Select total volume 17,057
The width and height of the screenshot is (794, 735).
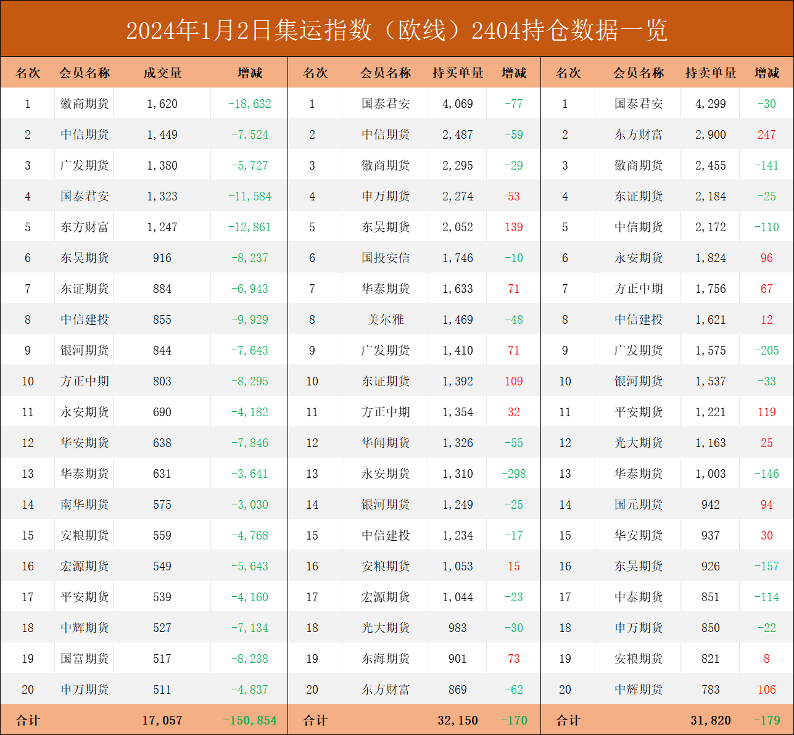point(162,720)
